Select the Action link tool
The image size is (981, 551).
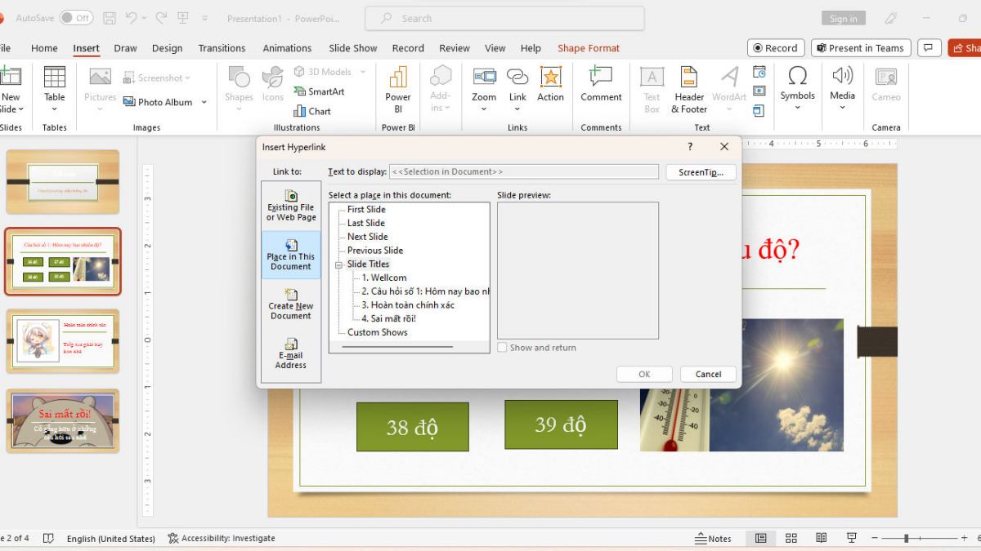point(550,87)
